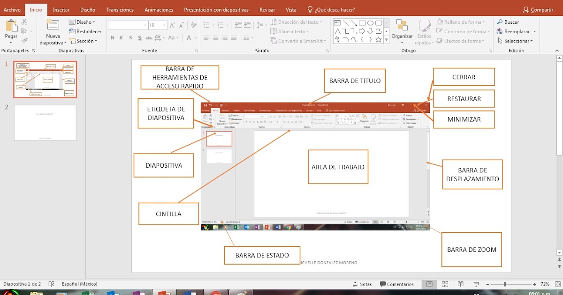563x295 pixels.
Task: Open the Archivo menu
Action: (x=12, y=9)
